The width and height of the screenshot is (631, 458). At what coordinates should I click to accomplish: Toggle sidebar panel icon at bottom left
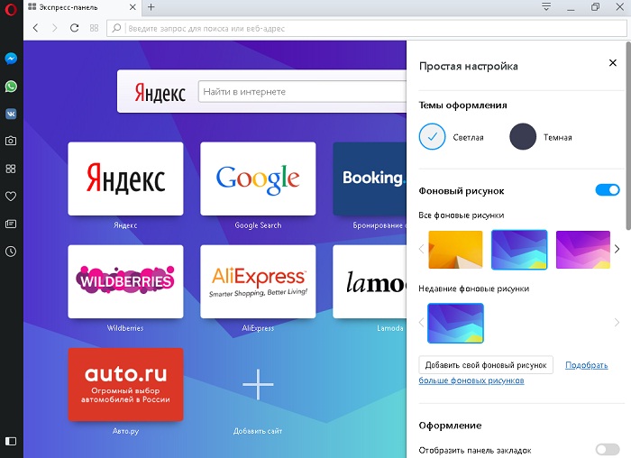[11, 441]
